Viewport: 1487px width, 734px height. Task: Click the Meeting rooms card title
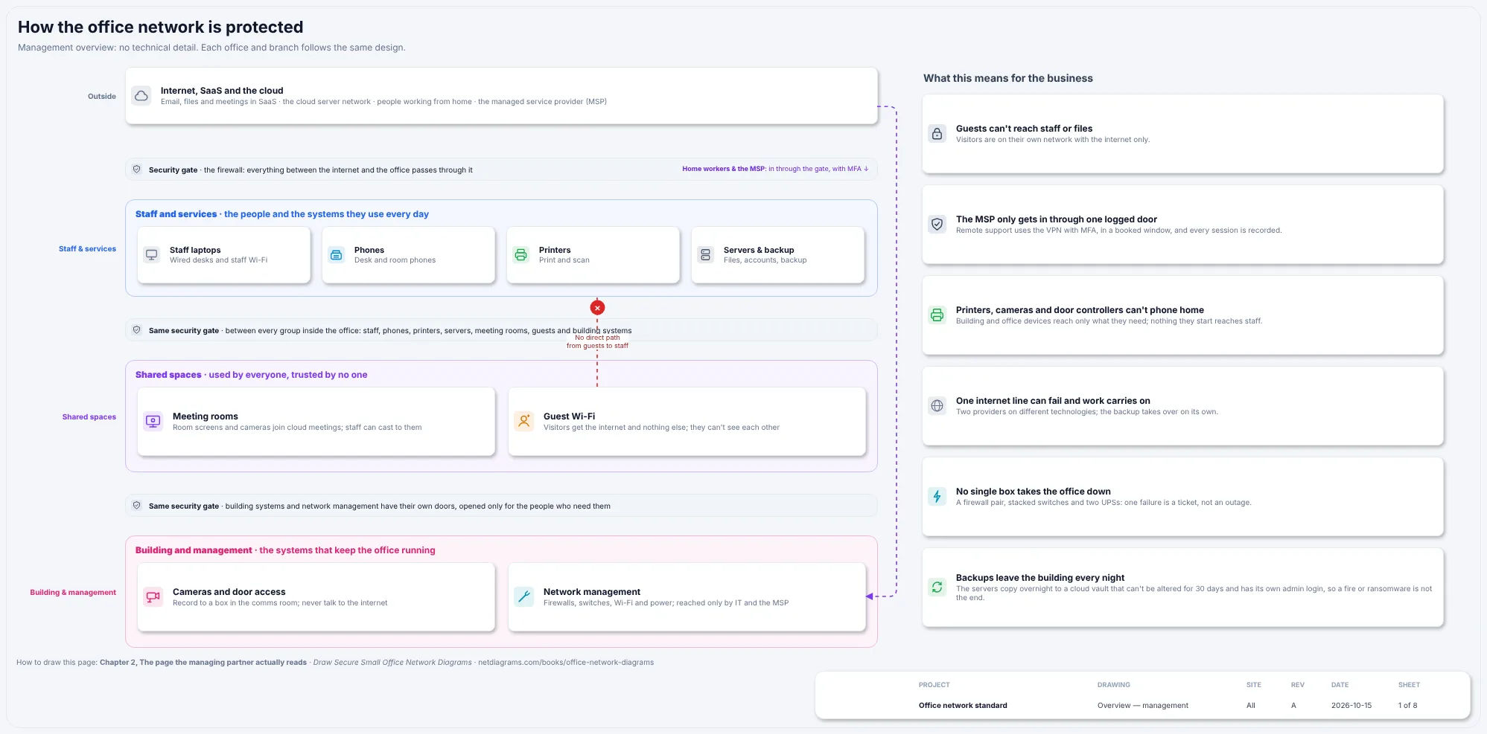point(206,416)
